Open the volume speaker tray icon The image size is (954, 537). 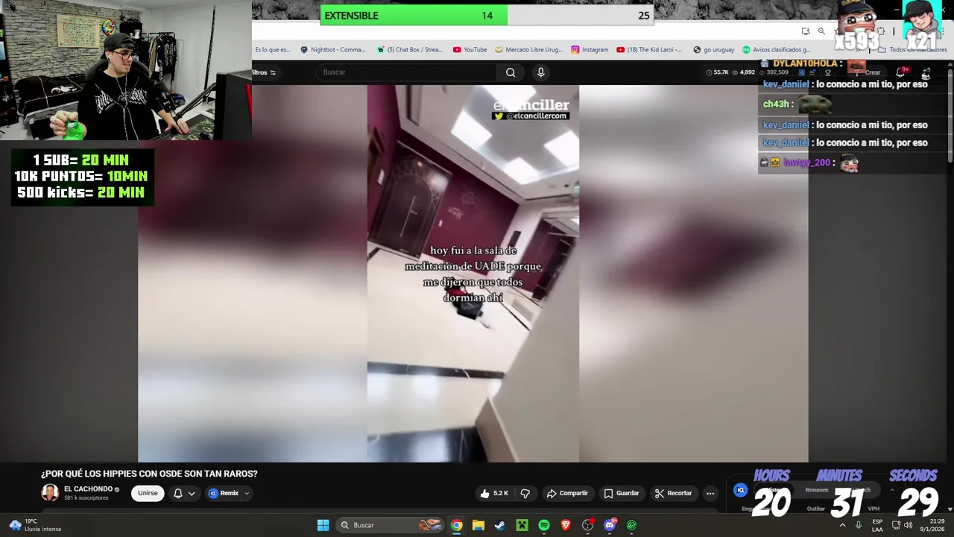point(908,525)
